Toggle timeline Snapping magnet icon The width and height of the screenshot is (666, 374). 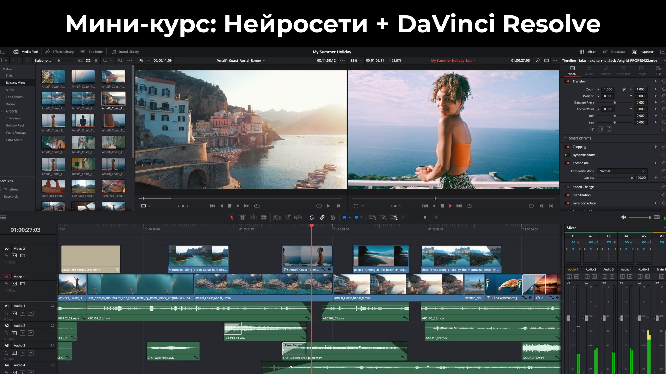pos(312,217)
